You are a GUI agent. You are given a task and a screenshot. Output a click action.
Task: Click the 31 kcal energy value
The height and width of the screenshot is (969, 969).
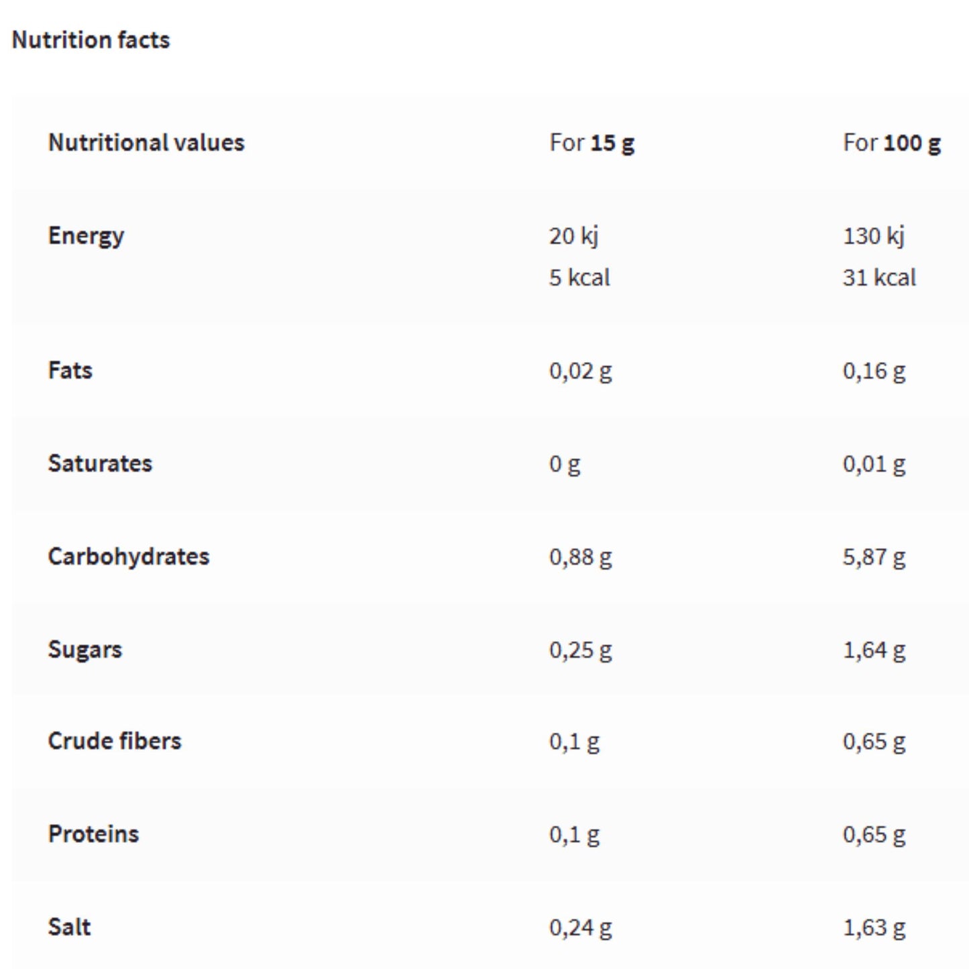click(x=879, y=278)
